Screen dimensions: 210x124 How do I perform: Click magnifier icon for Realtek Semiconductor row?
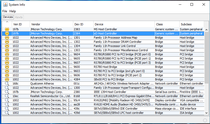7,96
